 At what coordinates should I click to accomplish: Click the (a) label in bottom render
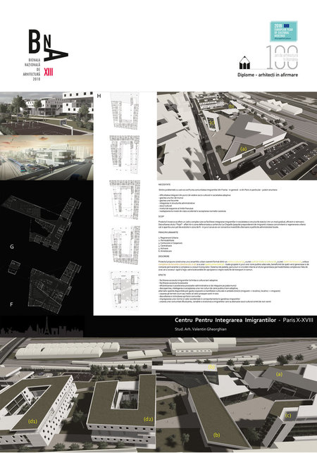point(279,374)
